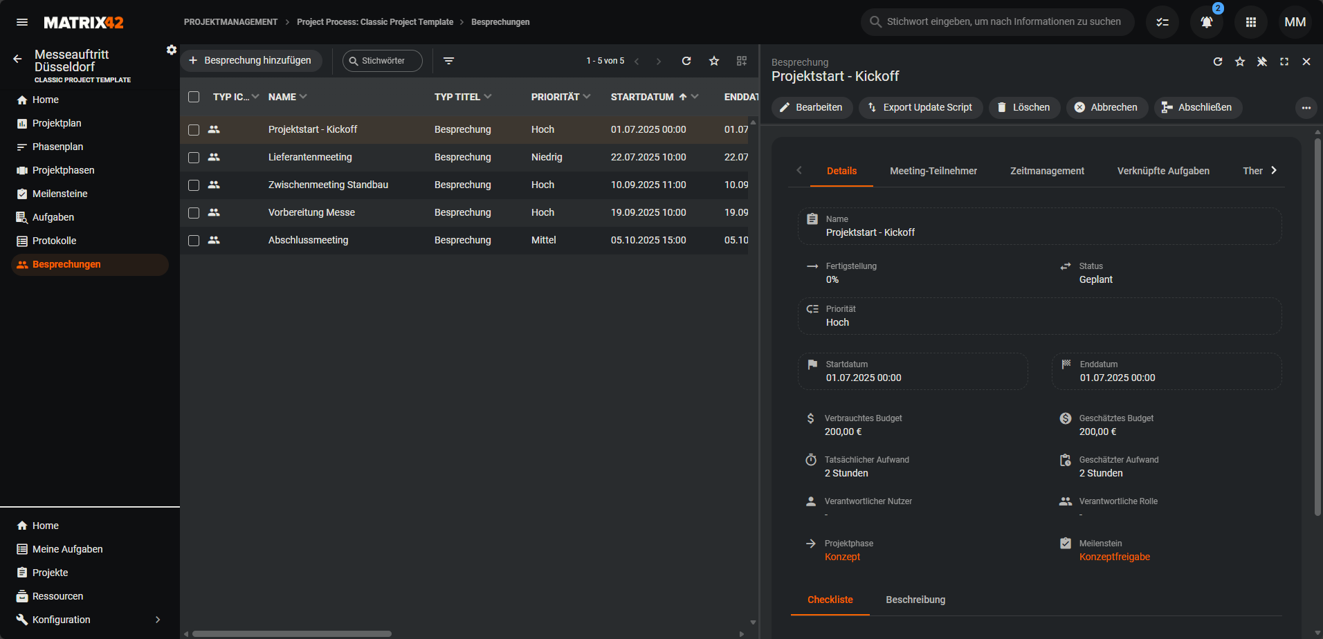Toggle the hamburger navigation menu
1323x639 pixels.
click(22, 22)
